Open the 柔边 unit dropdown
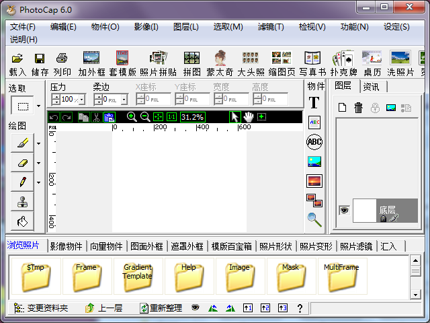 (124, 100)
